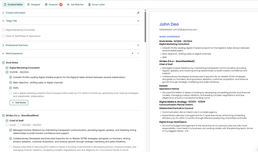Expand the Contact Information section
This screenshot has width=258, height=152.
click(x=3, y=13)
